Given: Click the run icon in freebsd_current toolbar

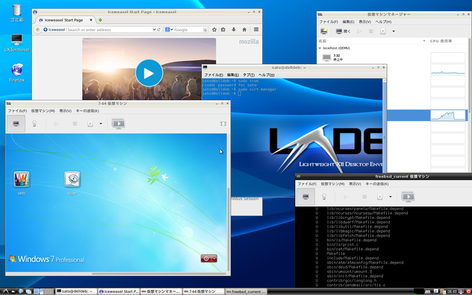Looking at the screenshot, I should coord(346,197).
